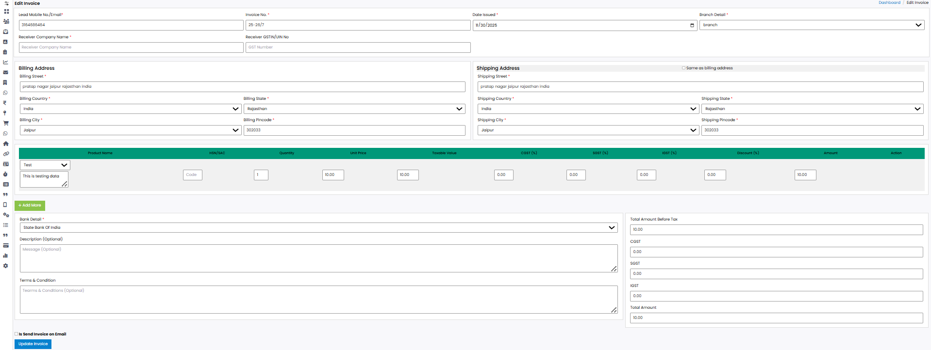Open the Date Issued calendar picker
Screen dimensions: 931x350
pos(692,25)
